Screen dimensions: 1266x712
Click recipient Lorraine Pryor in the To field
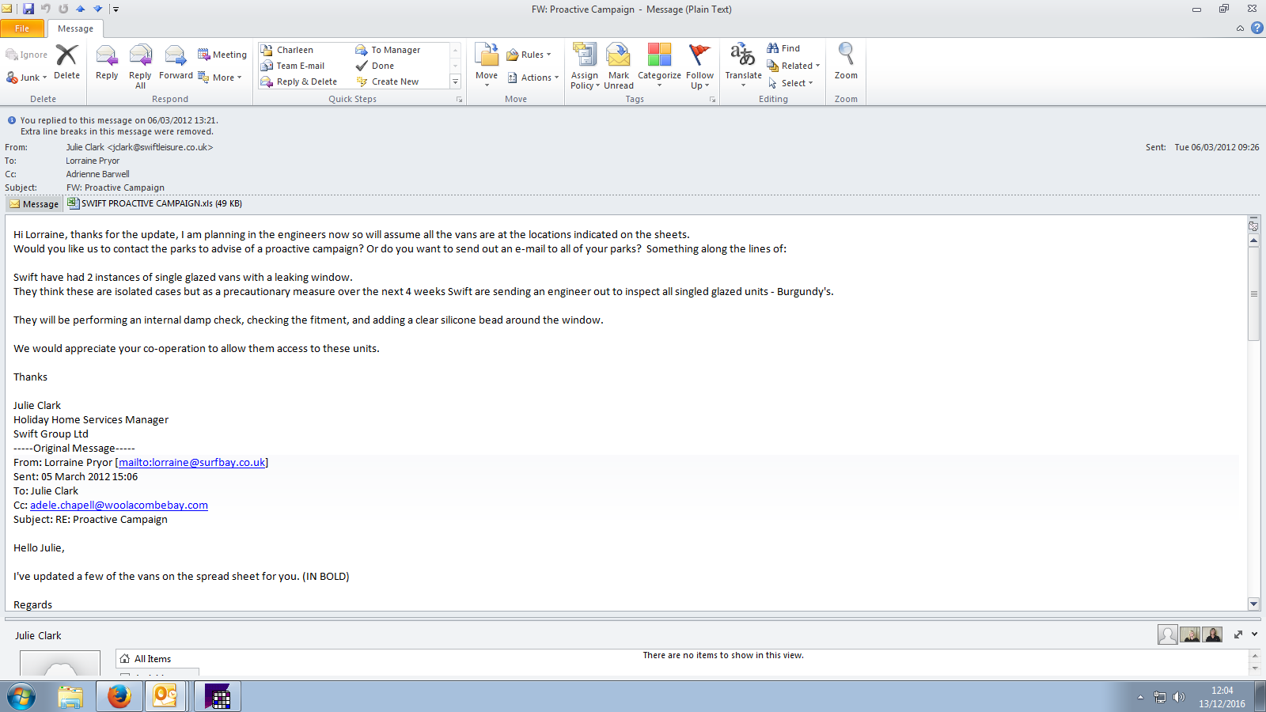click(93, 161)
